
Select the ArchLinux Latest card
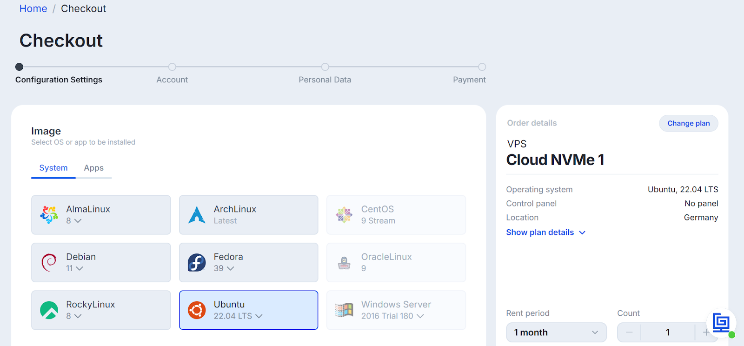pyautogui.click(x=249, y=215)
